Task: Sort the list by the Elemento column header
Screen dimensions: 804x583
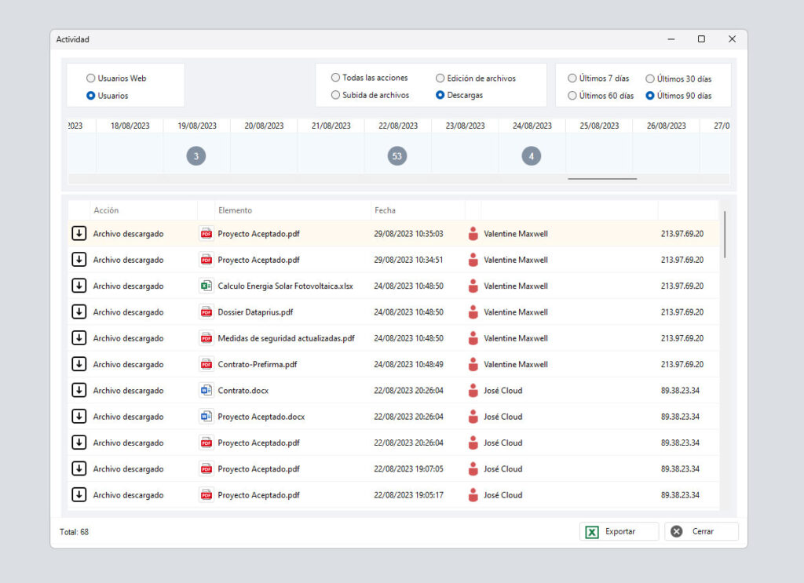Action: point(292,210)
